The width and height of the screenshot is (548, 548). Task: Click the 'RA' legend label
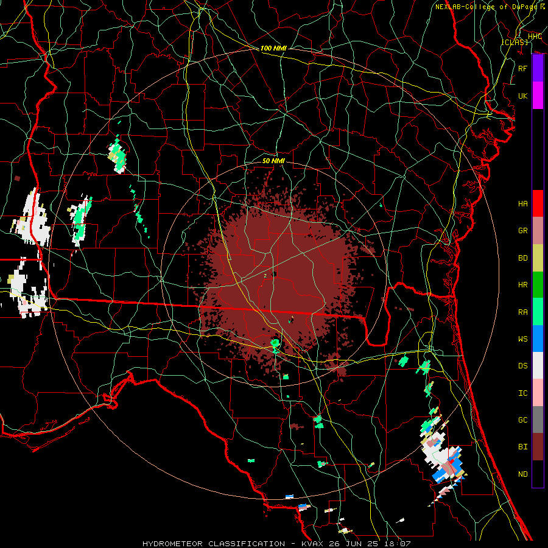[x=523, y=312]
